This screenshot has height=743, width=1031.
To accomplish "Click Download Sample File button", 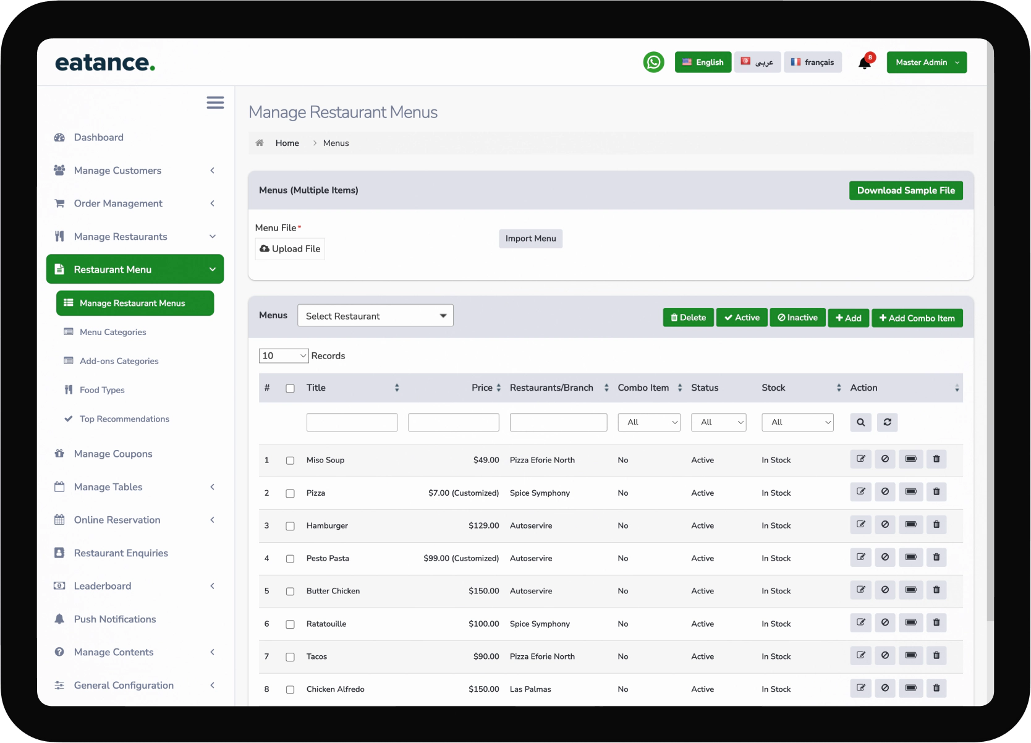I will [x=906, y=190].
